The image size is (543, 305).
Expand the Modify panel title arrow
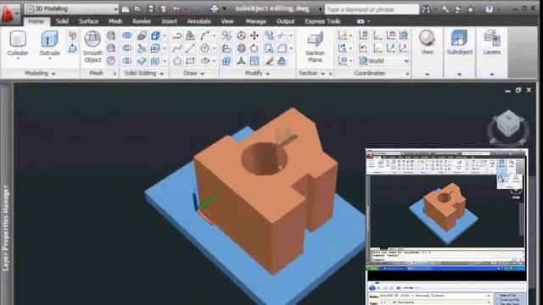click(267, 74)
